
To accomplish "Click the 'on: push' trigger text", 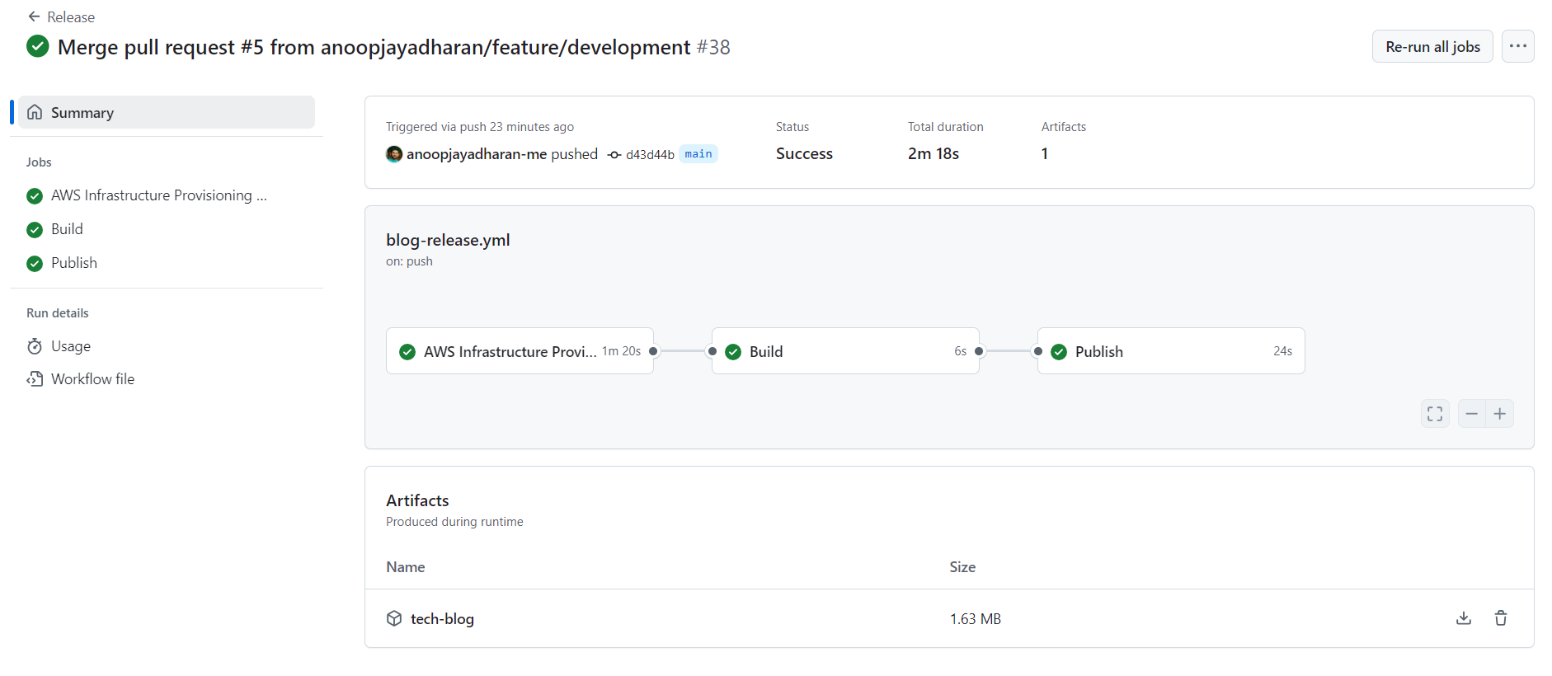I will (x=409, y=261).
